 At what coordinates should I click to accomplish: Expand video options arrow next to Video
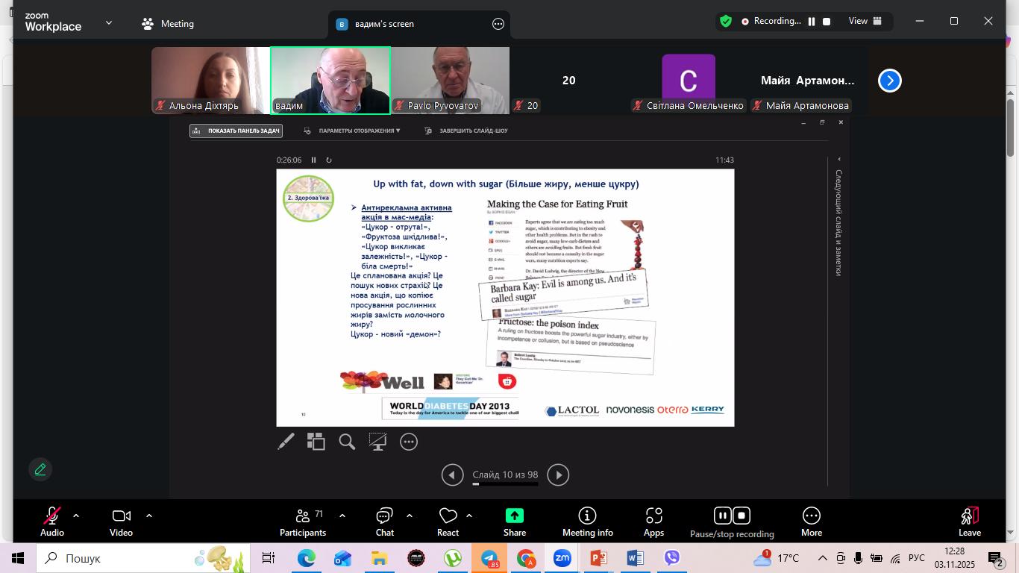(148, 516)
